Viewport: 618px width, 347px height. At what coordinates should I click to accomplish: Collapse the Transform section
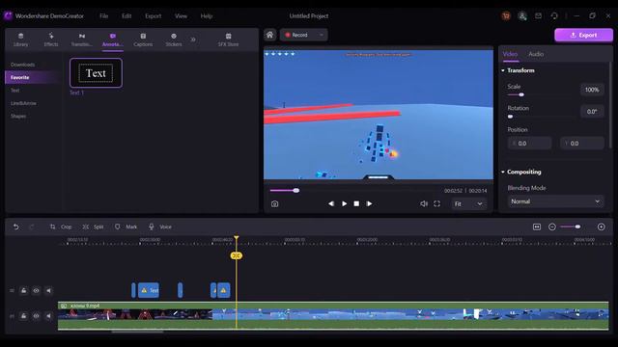tap(503, 70)
